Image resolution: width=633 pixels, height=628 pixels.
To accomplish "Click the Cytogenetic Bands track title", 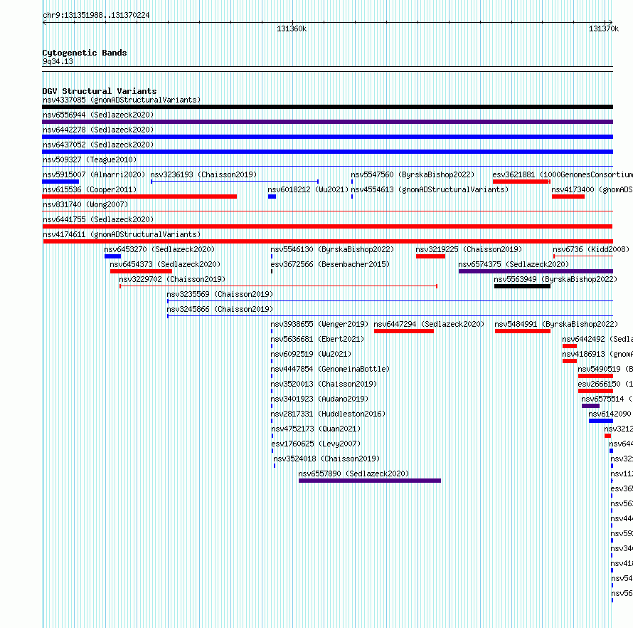I will pyautogui.click(x=85, y=53).
